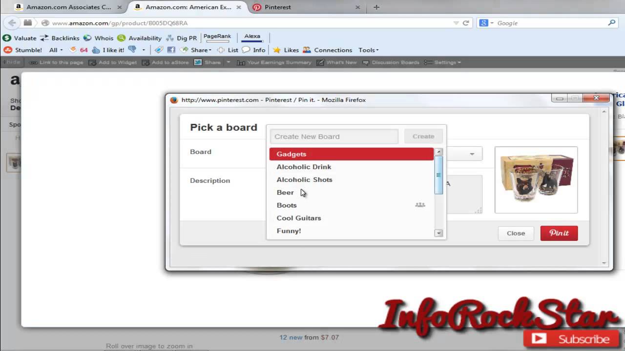Select the Boots board
Screen dimensions: 625x351
point(352,205)
